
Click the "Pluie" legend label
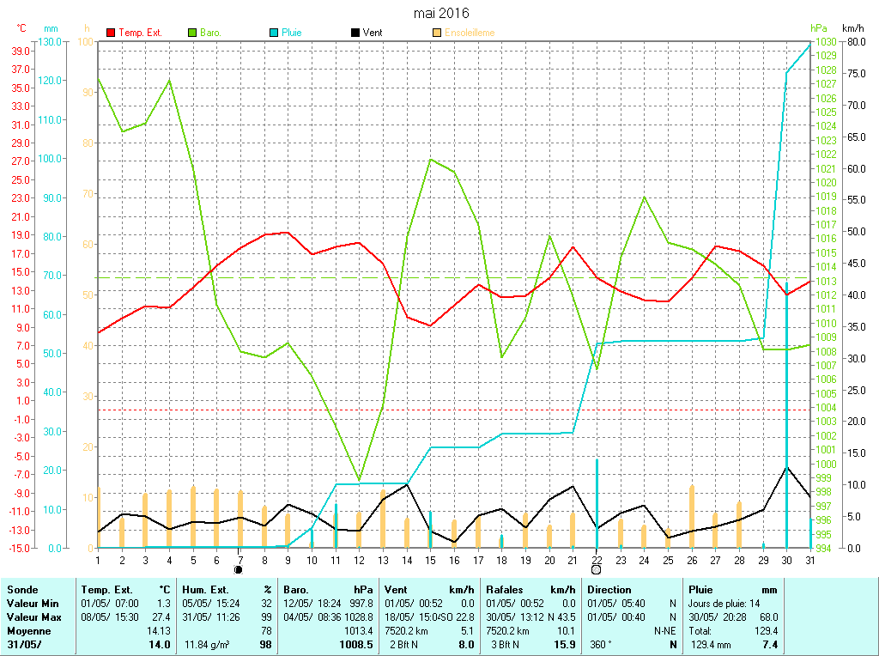pos(292,33)
